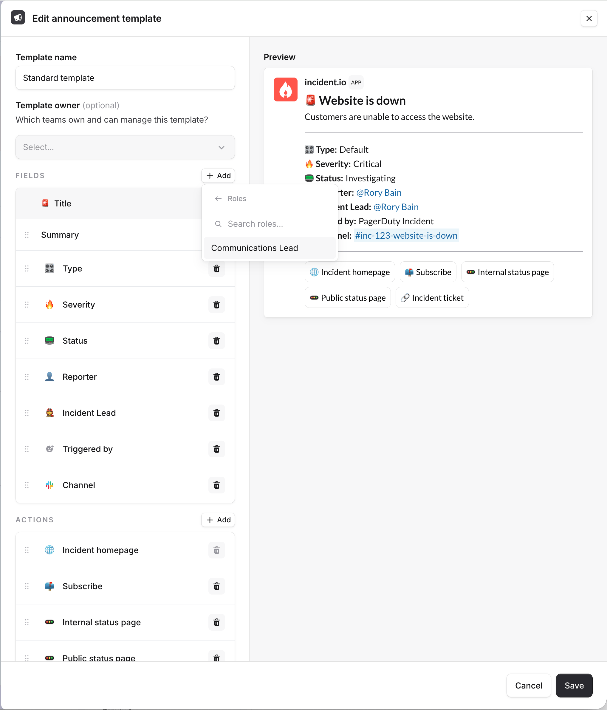Click the Search roles field

pos(270,224)
